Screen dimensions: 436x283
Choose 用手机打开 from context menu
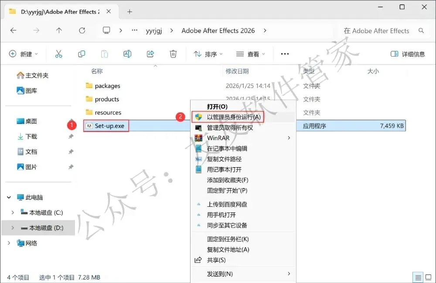tap(243, 215)
